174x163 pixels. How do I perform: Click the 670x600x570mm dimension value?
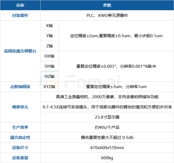pos(107,147)
